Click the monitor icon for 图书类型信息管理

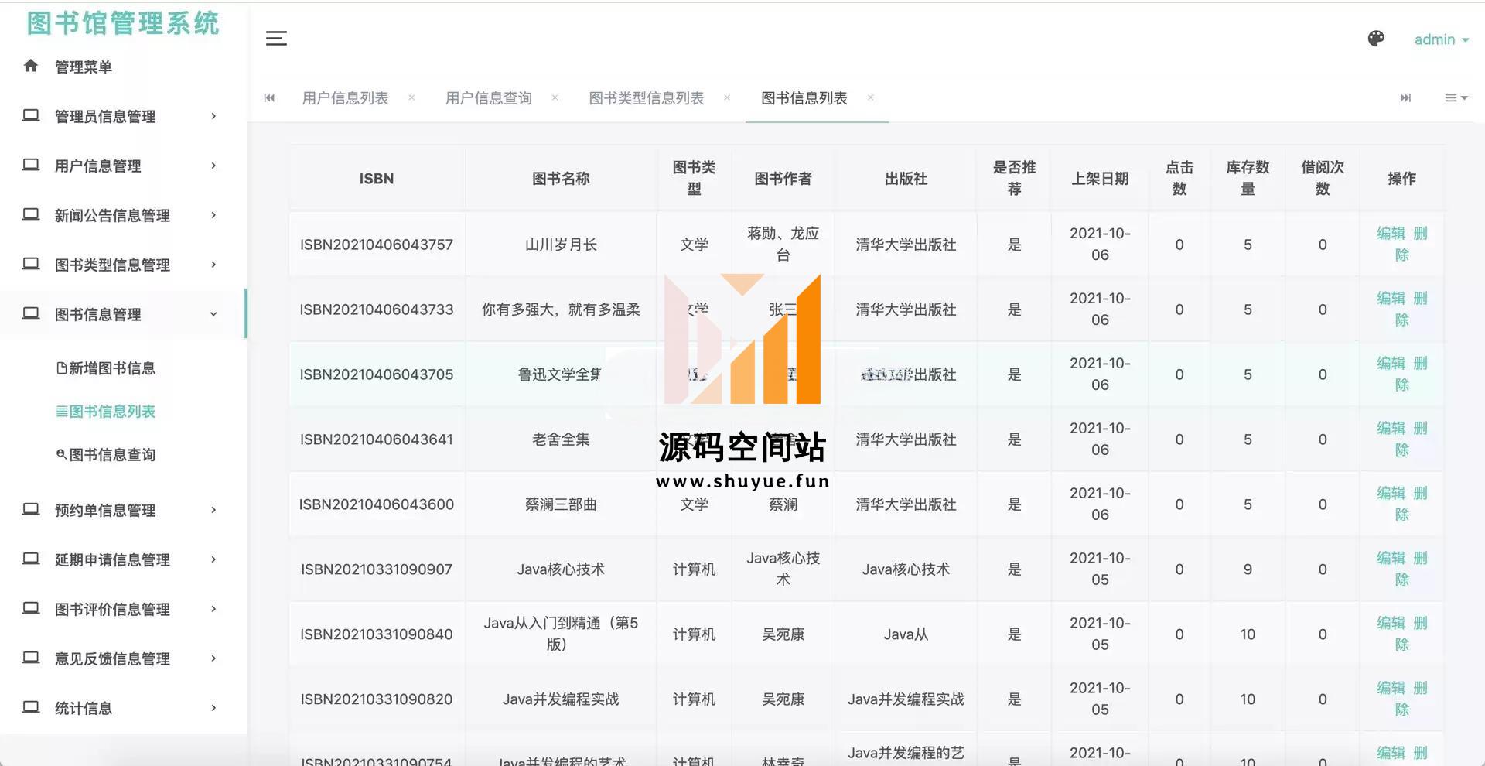[31, 264]
